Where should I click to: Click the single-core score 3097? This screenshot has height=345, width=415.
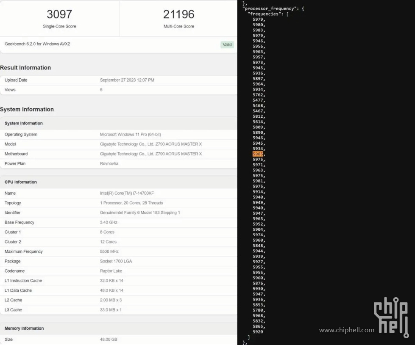tap(59, 14)
